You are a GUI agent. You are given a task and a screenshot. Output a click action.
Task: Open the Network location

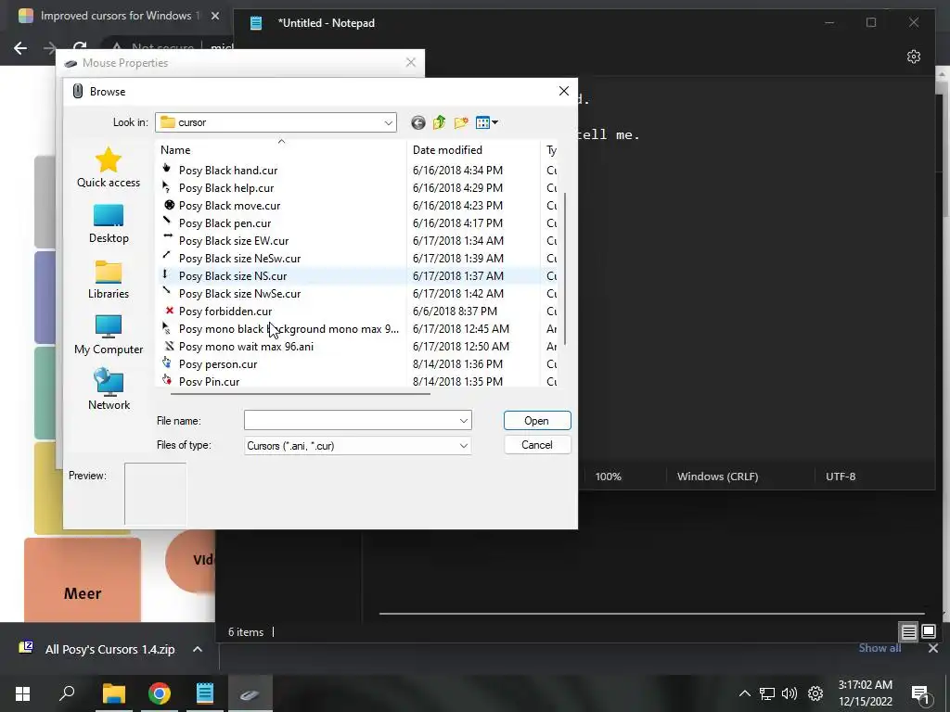(x=109, y=390)
